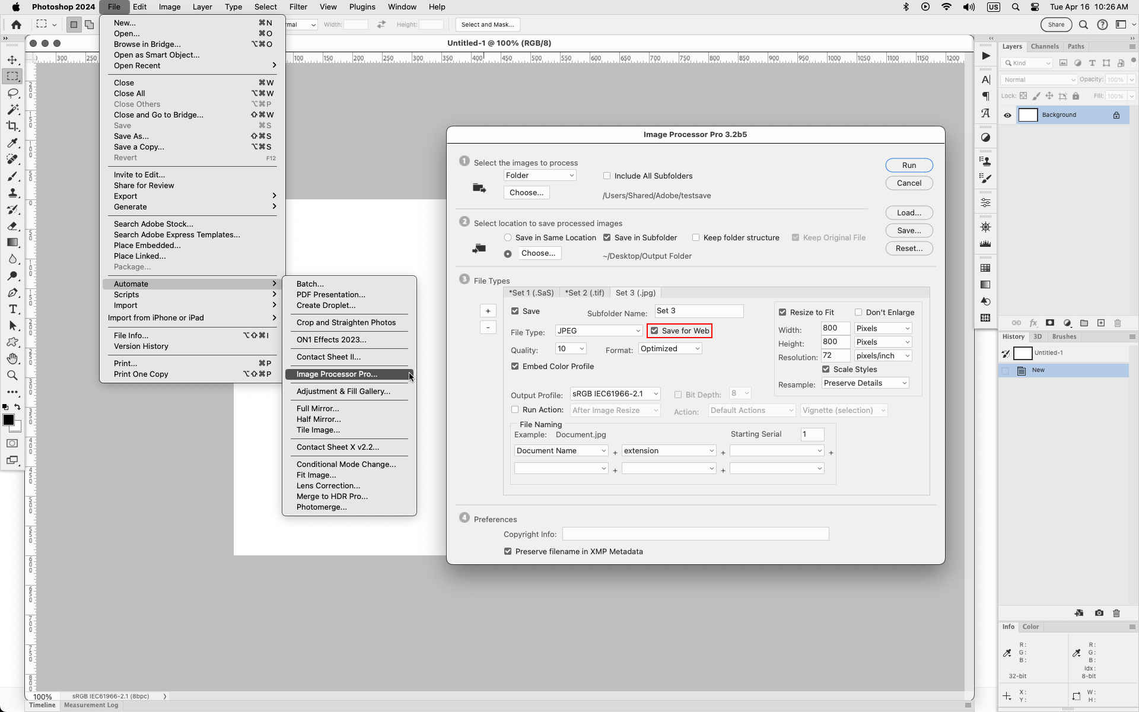Click Choose to pick the output folder
1139x712 pixels.
click(539, 253)
